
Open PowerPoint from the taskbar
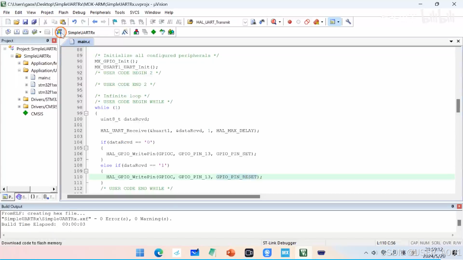click(231, 252)
